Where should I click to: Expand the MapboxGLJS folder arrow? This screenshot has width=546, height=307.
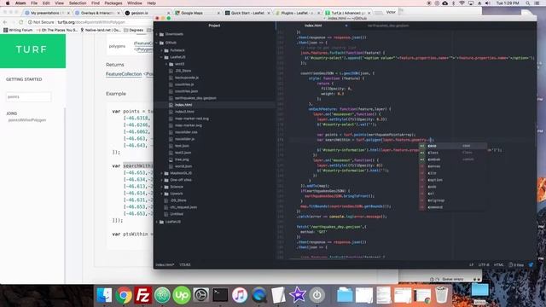tap(161, 173)
